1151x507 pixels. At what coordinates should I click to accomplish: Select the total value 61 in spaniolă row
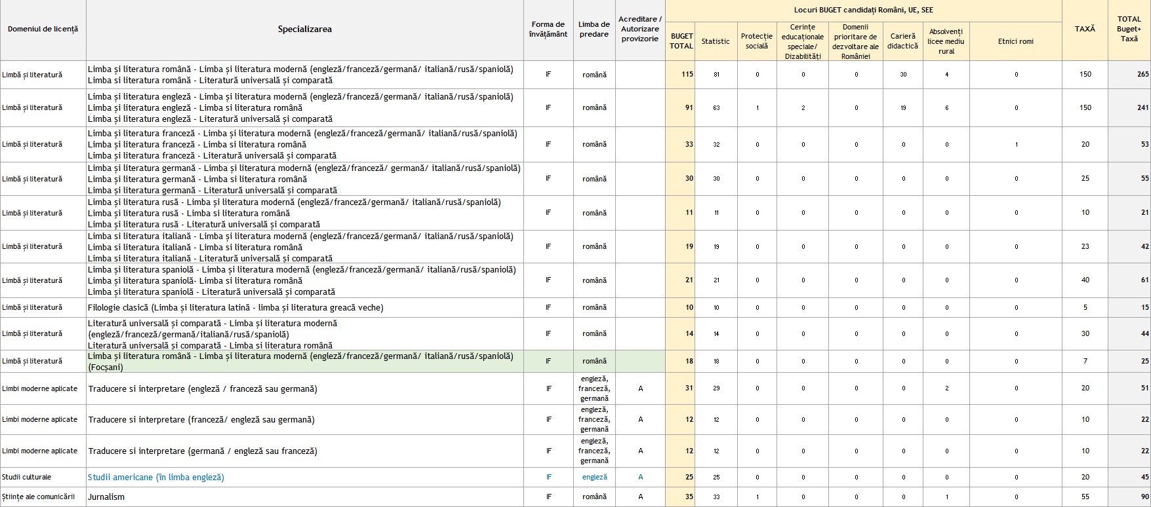[x=1129, y=281]
